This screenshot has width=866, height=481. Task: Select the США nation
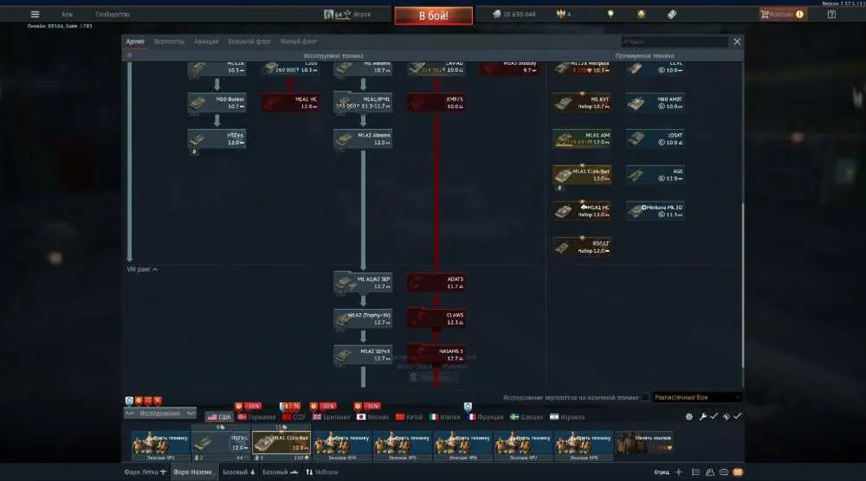pyautogui.click(x=219, y=417)
